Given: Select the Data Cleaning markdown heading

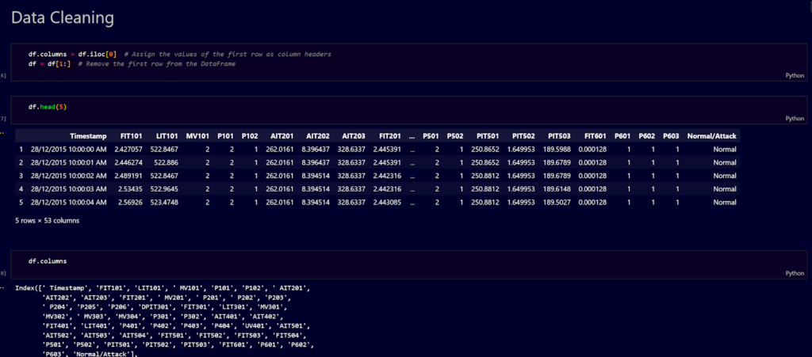Looking at the screenshot, I should (63, 17).
